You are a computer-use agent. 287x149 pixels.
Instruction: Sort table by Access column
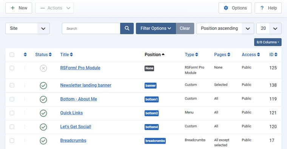251,54
